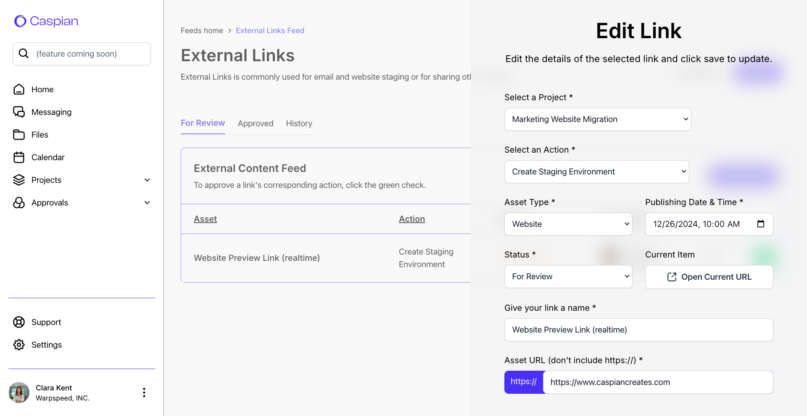This screenshot has width=807, height=416.
Task: Expand the Approvals sidebar section
Action: click(x=147, y=203)
